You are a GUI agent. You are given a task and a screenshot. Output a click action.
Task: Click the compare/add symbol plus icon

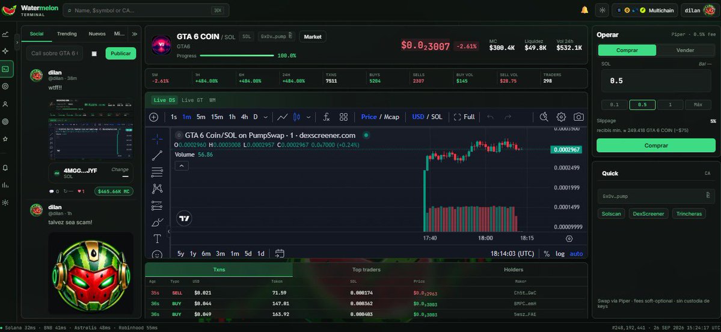pos(154,117)
